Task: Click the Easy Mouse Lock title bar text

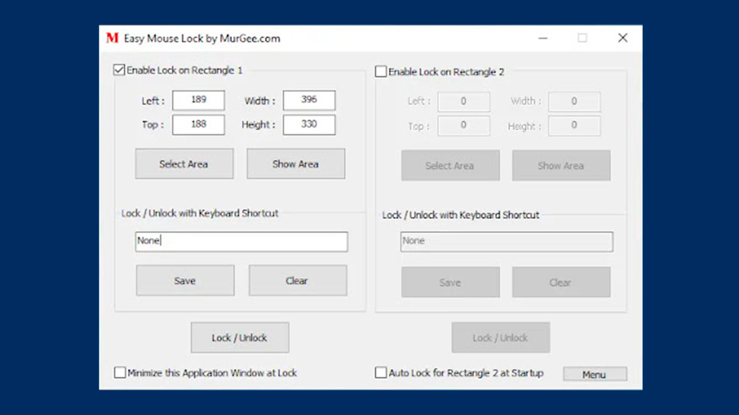Action: coord(201,38)
